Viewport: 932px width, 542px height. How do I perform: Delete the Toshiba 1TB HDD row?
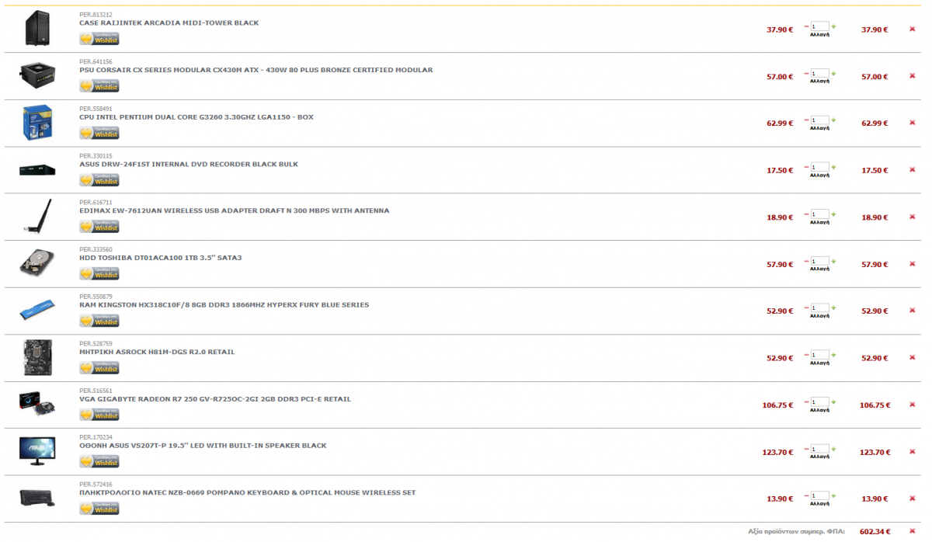(912, 264)
